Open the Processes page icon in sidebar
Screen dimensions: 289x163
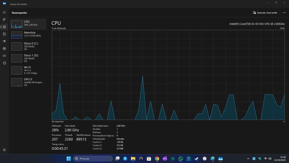tap(4, 20)
